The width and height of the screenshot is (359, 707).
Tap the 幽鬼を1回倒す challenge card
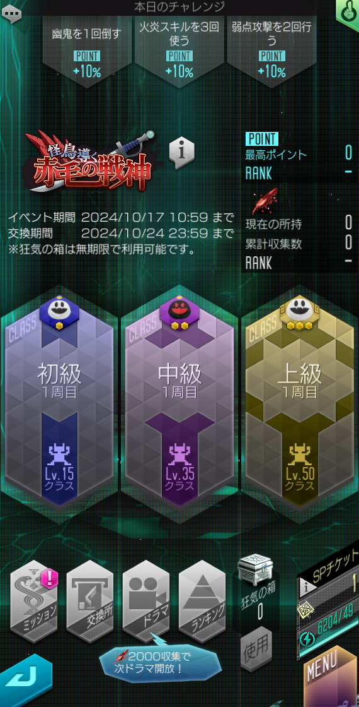[87, 49]
